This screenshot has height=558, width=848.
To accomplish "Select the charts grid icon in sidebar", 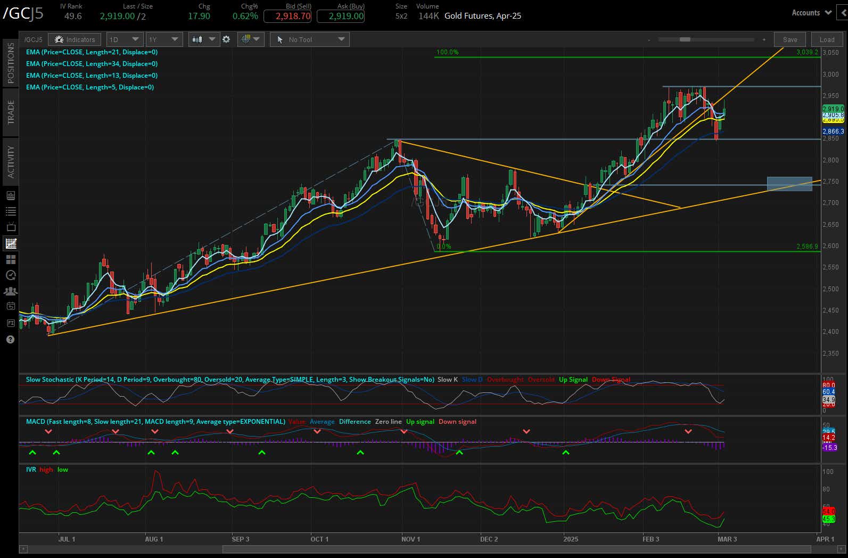I will coord(11,243).
